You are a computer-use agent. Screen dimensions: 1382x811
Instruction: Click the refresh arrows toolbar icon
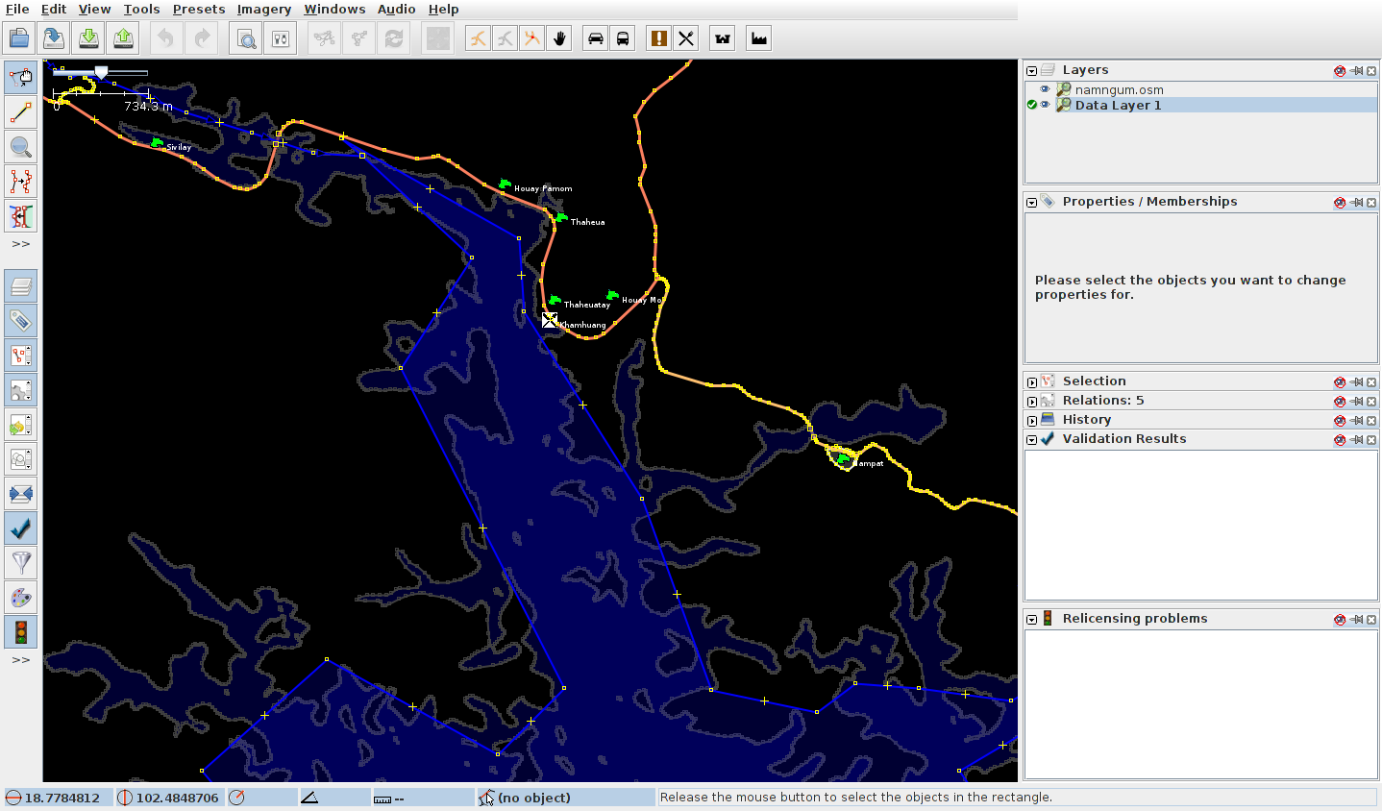393,38
